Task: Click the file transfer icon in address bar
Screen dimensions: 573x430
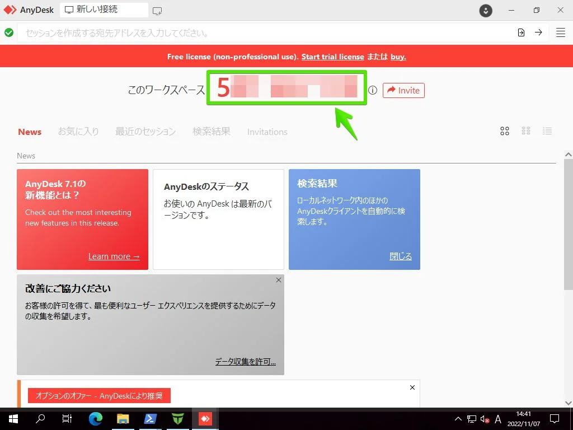Action: point(521,32)
